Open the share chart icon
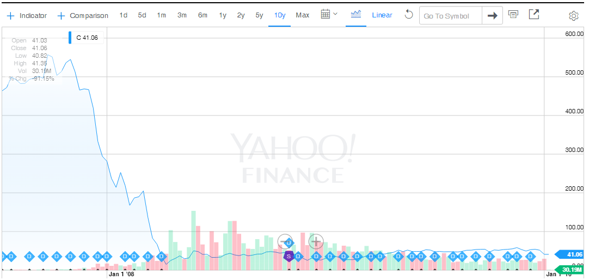The image size is (589, 280). coord(534,14)
